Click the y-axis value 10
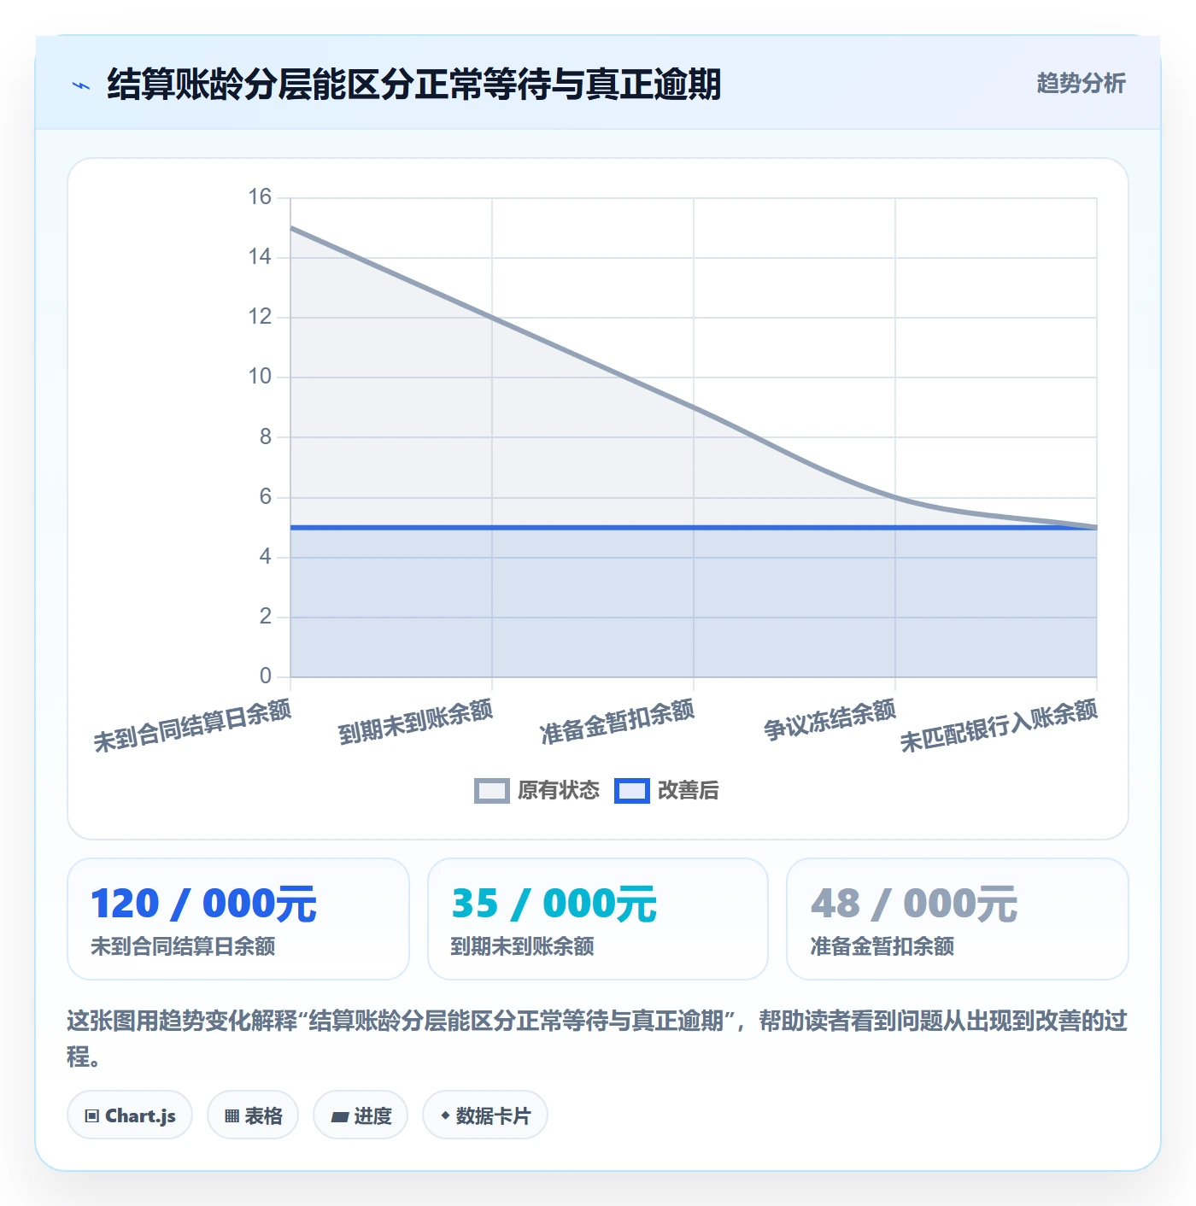Image resolution: width=1196 pixels, height=1206 pixels. (x=260, y=377)
